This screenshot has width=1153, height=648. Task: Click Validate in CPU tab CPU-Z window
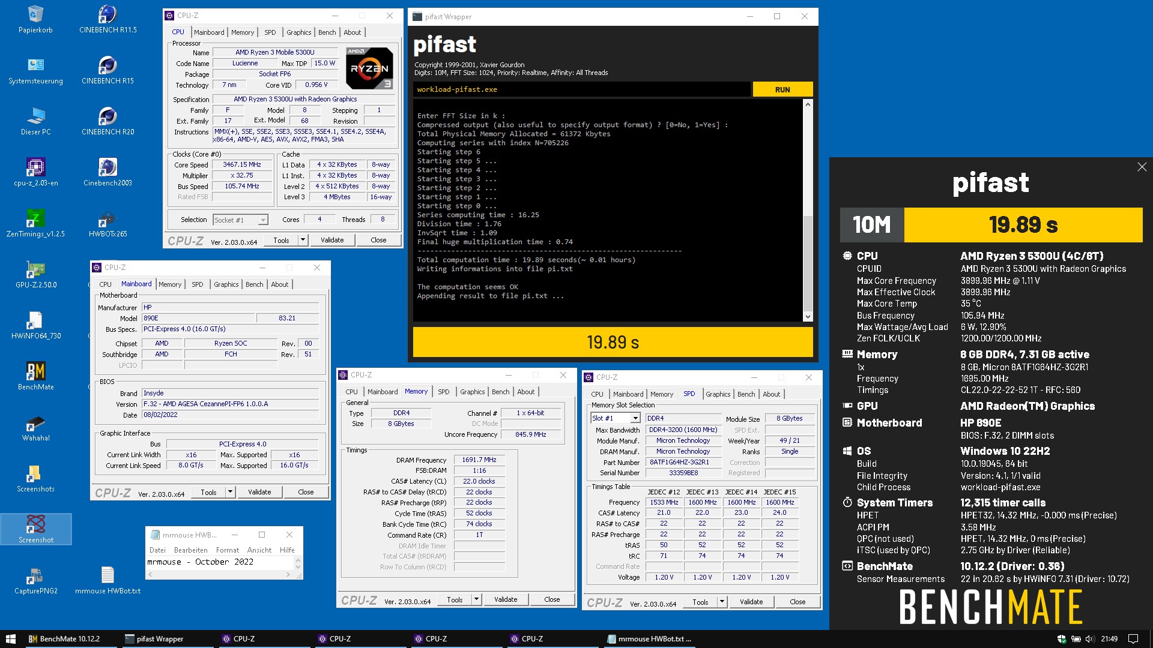(332, 240)
